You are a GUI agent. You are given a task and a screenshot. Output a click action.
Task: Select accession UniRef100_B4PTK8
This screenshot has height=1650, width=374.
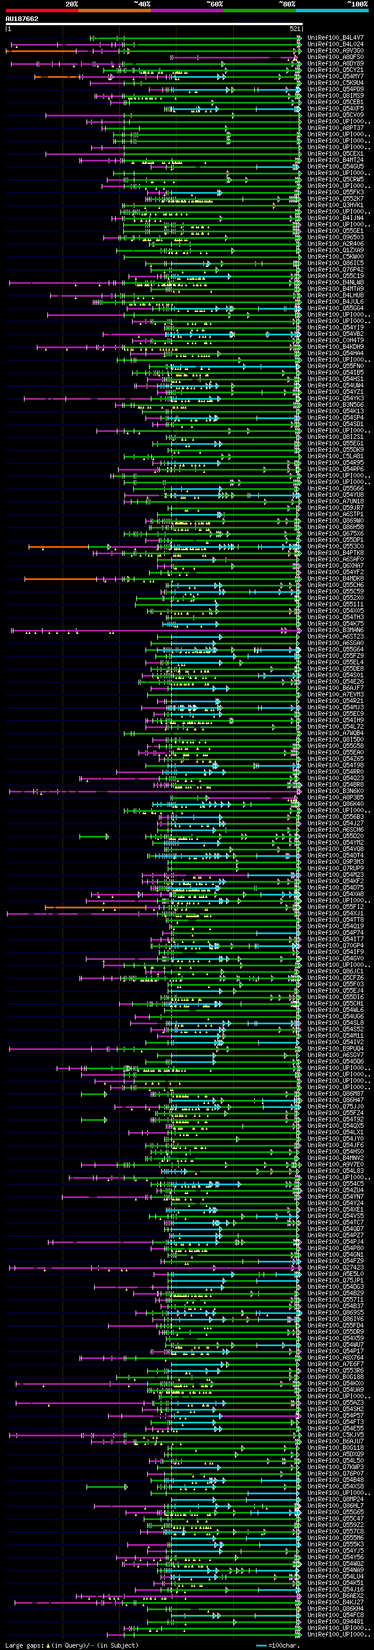[335, 552]
